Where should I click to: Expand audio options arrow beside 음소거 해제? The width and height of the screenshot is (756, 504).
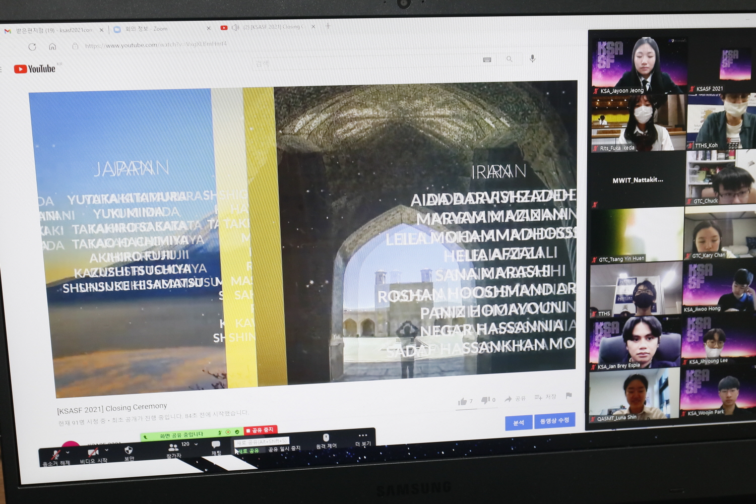click(68, 453)
